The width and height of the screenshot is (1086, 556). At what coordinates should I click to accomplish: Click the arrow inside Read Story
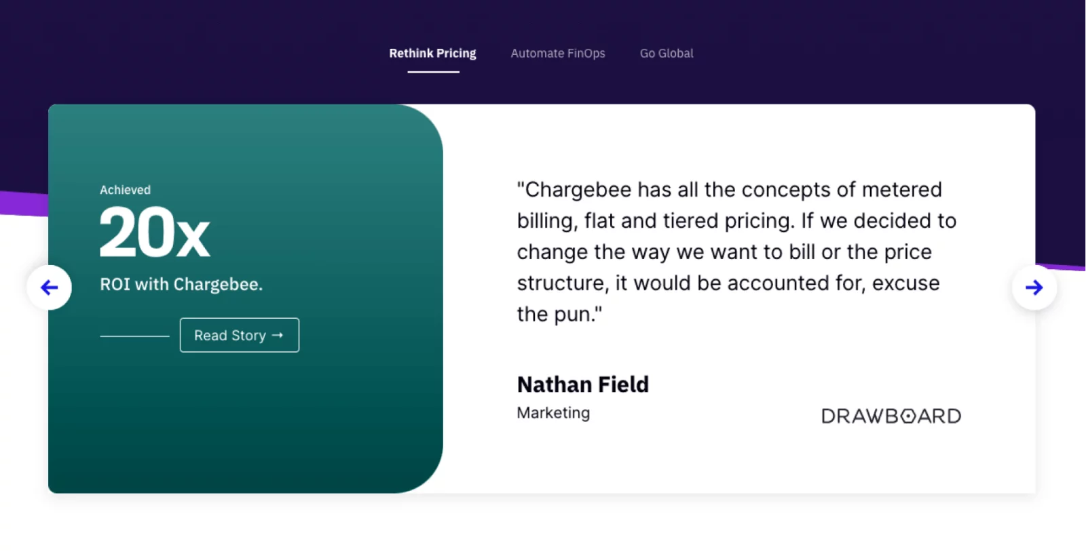[278, 335]
